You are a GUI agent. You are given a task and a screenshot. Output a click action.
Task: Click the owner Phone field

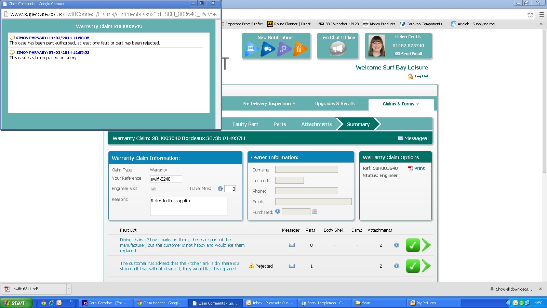coord(307,191)
